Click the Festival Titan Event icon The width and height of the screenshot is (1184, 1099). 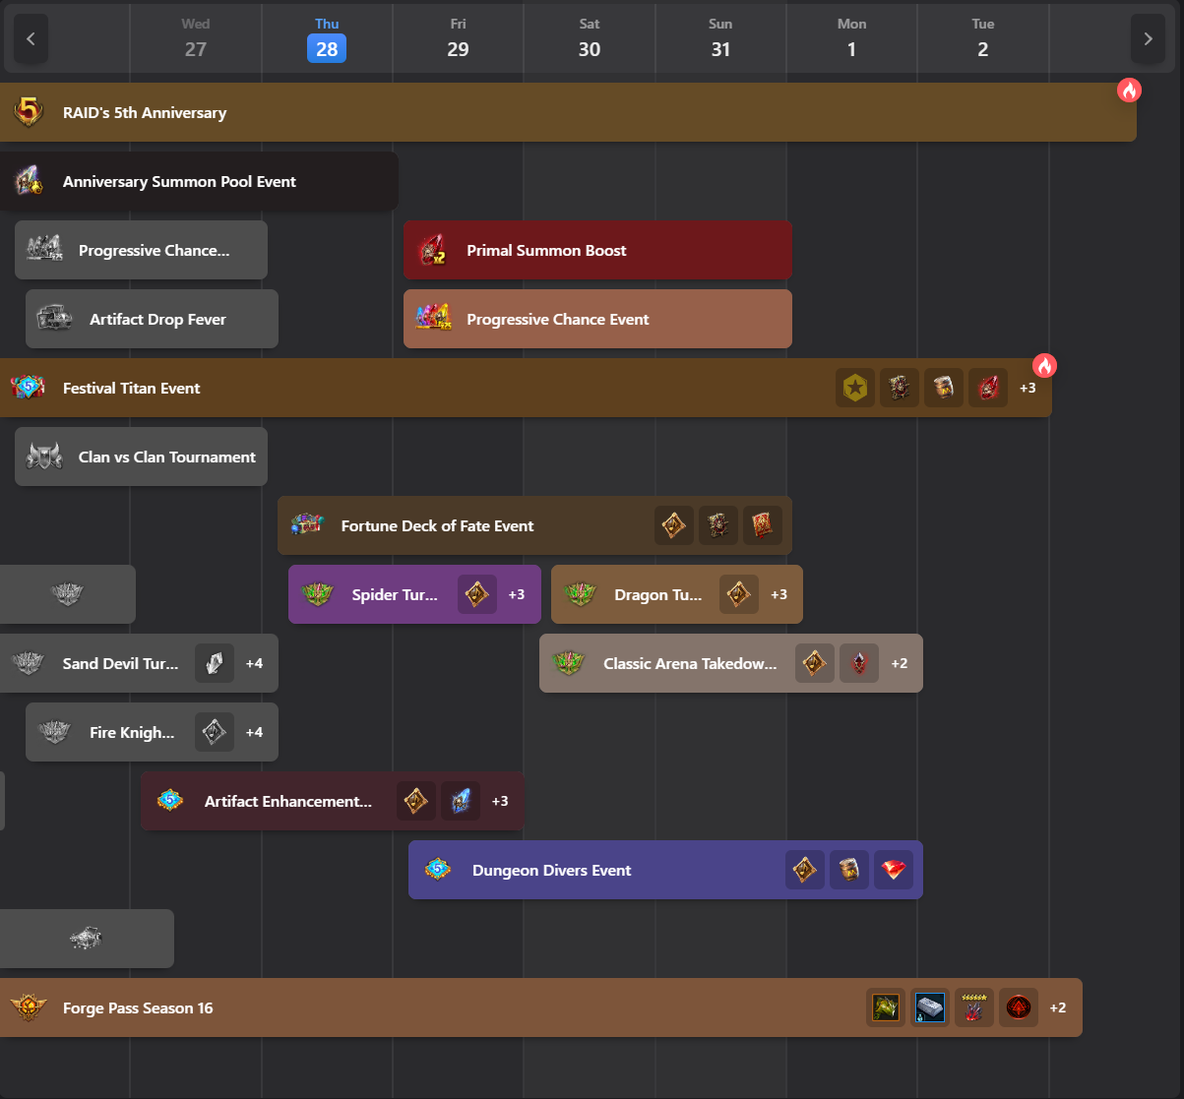click(x=29, y=388)
